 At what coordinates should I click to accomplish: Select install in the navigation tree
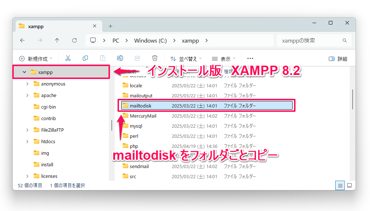47,165
